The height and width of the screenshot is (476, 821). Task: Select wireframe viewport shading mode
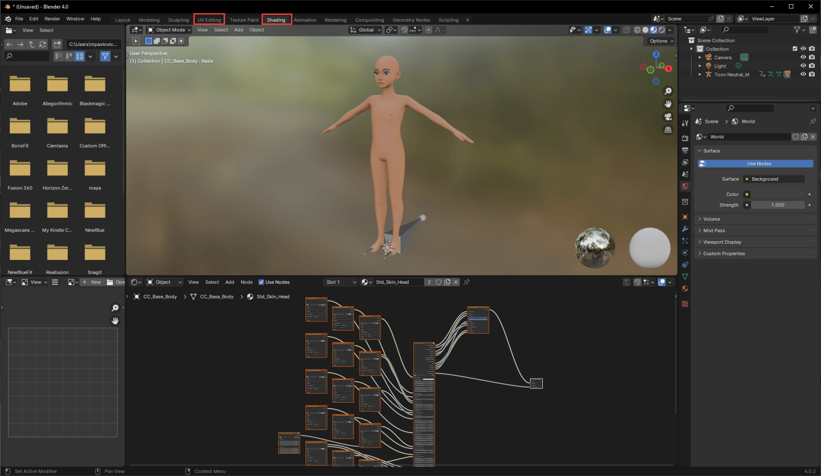pyautogui.click(x=637, y=30)
